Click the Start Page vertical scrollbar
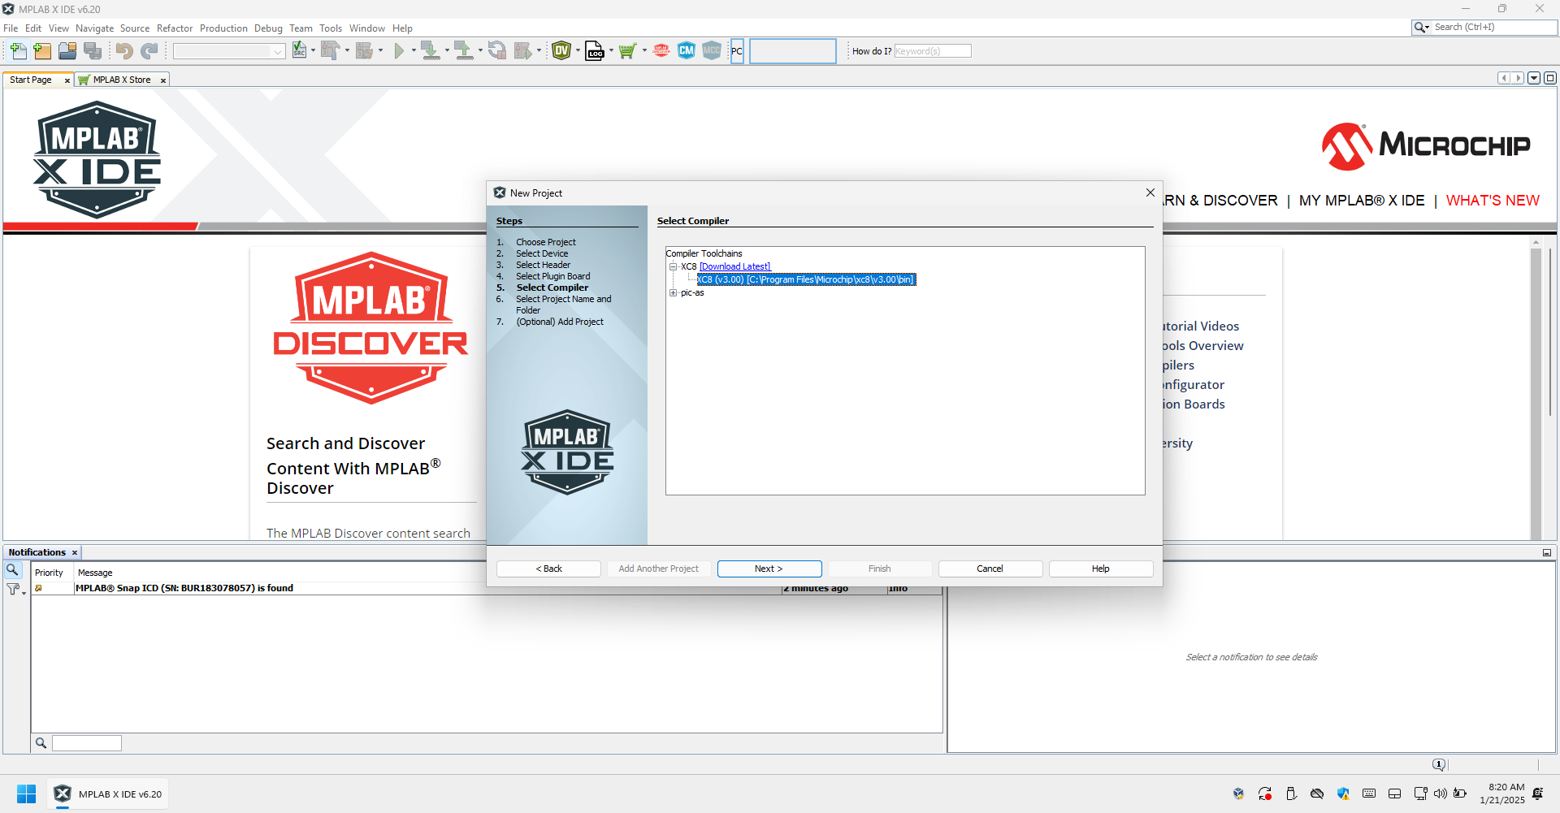The width and height of the screenshot is (1560, 813). [1536, 390]
